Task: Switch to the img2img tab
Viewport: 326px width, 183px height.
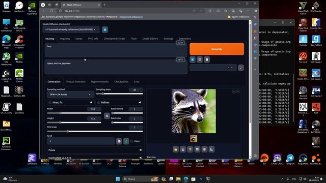Action: pyautogui.click(x=65, y=39)
